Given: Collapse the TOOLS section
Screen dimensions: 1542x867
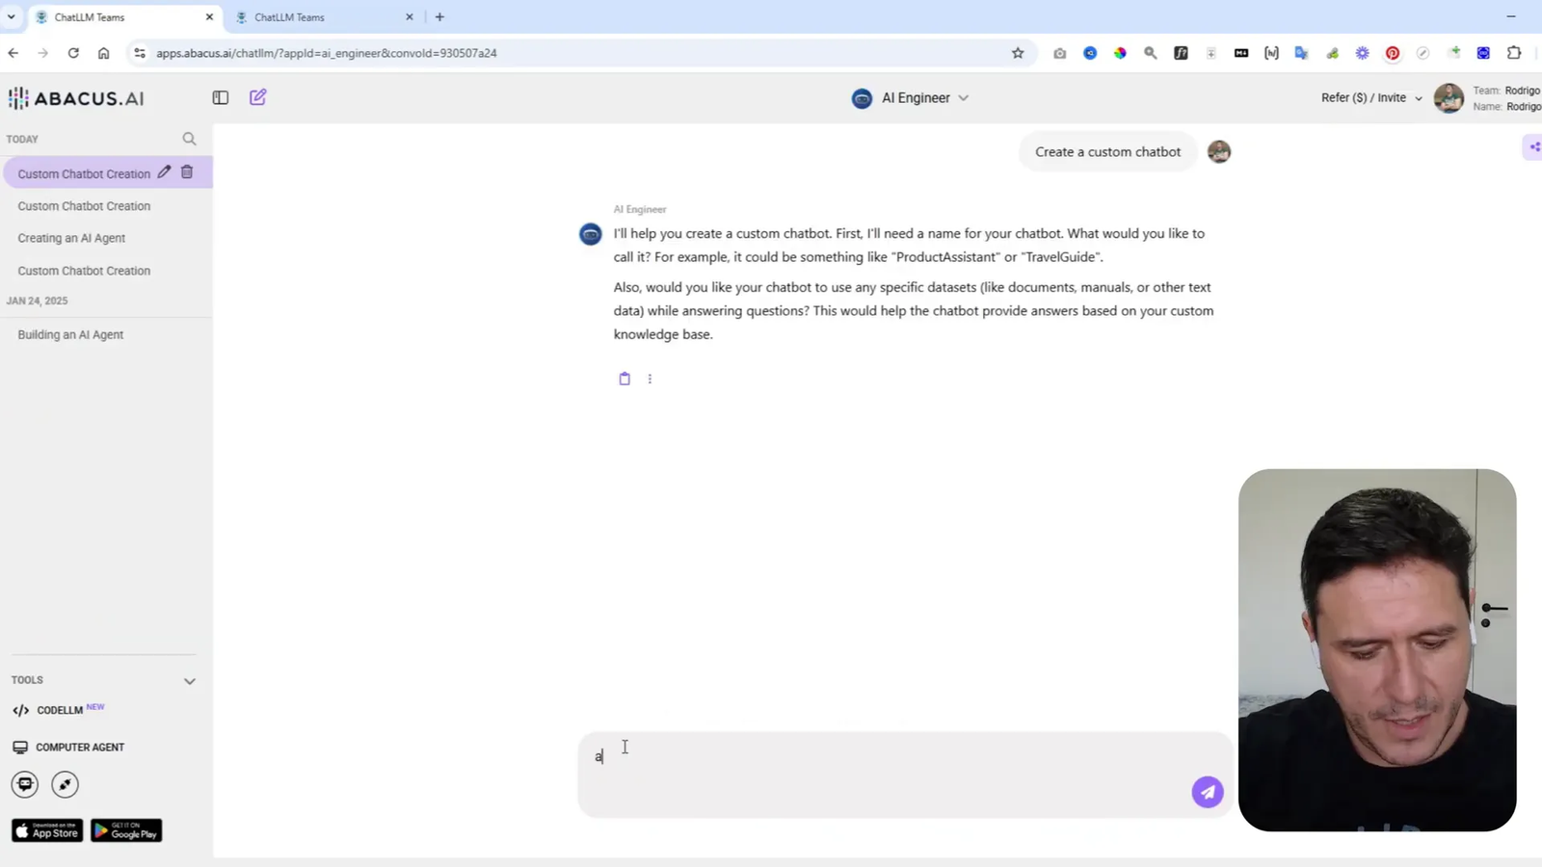Looking at the screenshot, I should pos(190,680).
